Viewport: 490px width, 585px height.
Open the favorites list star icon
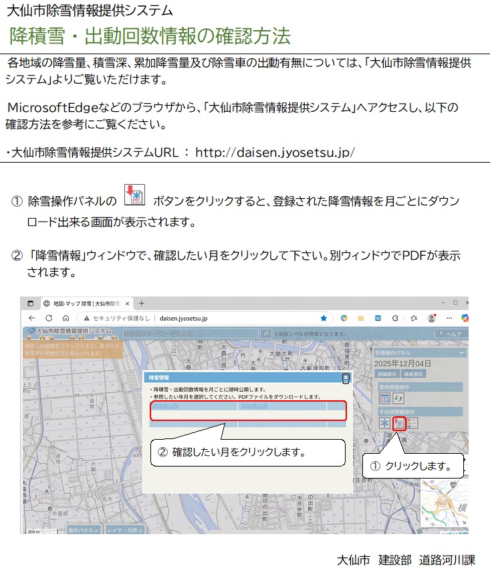414,318
